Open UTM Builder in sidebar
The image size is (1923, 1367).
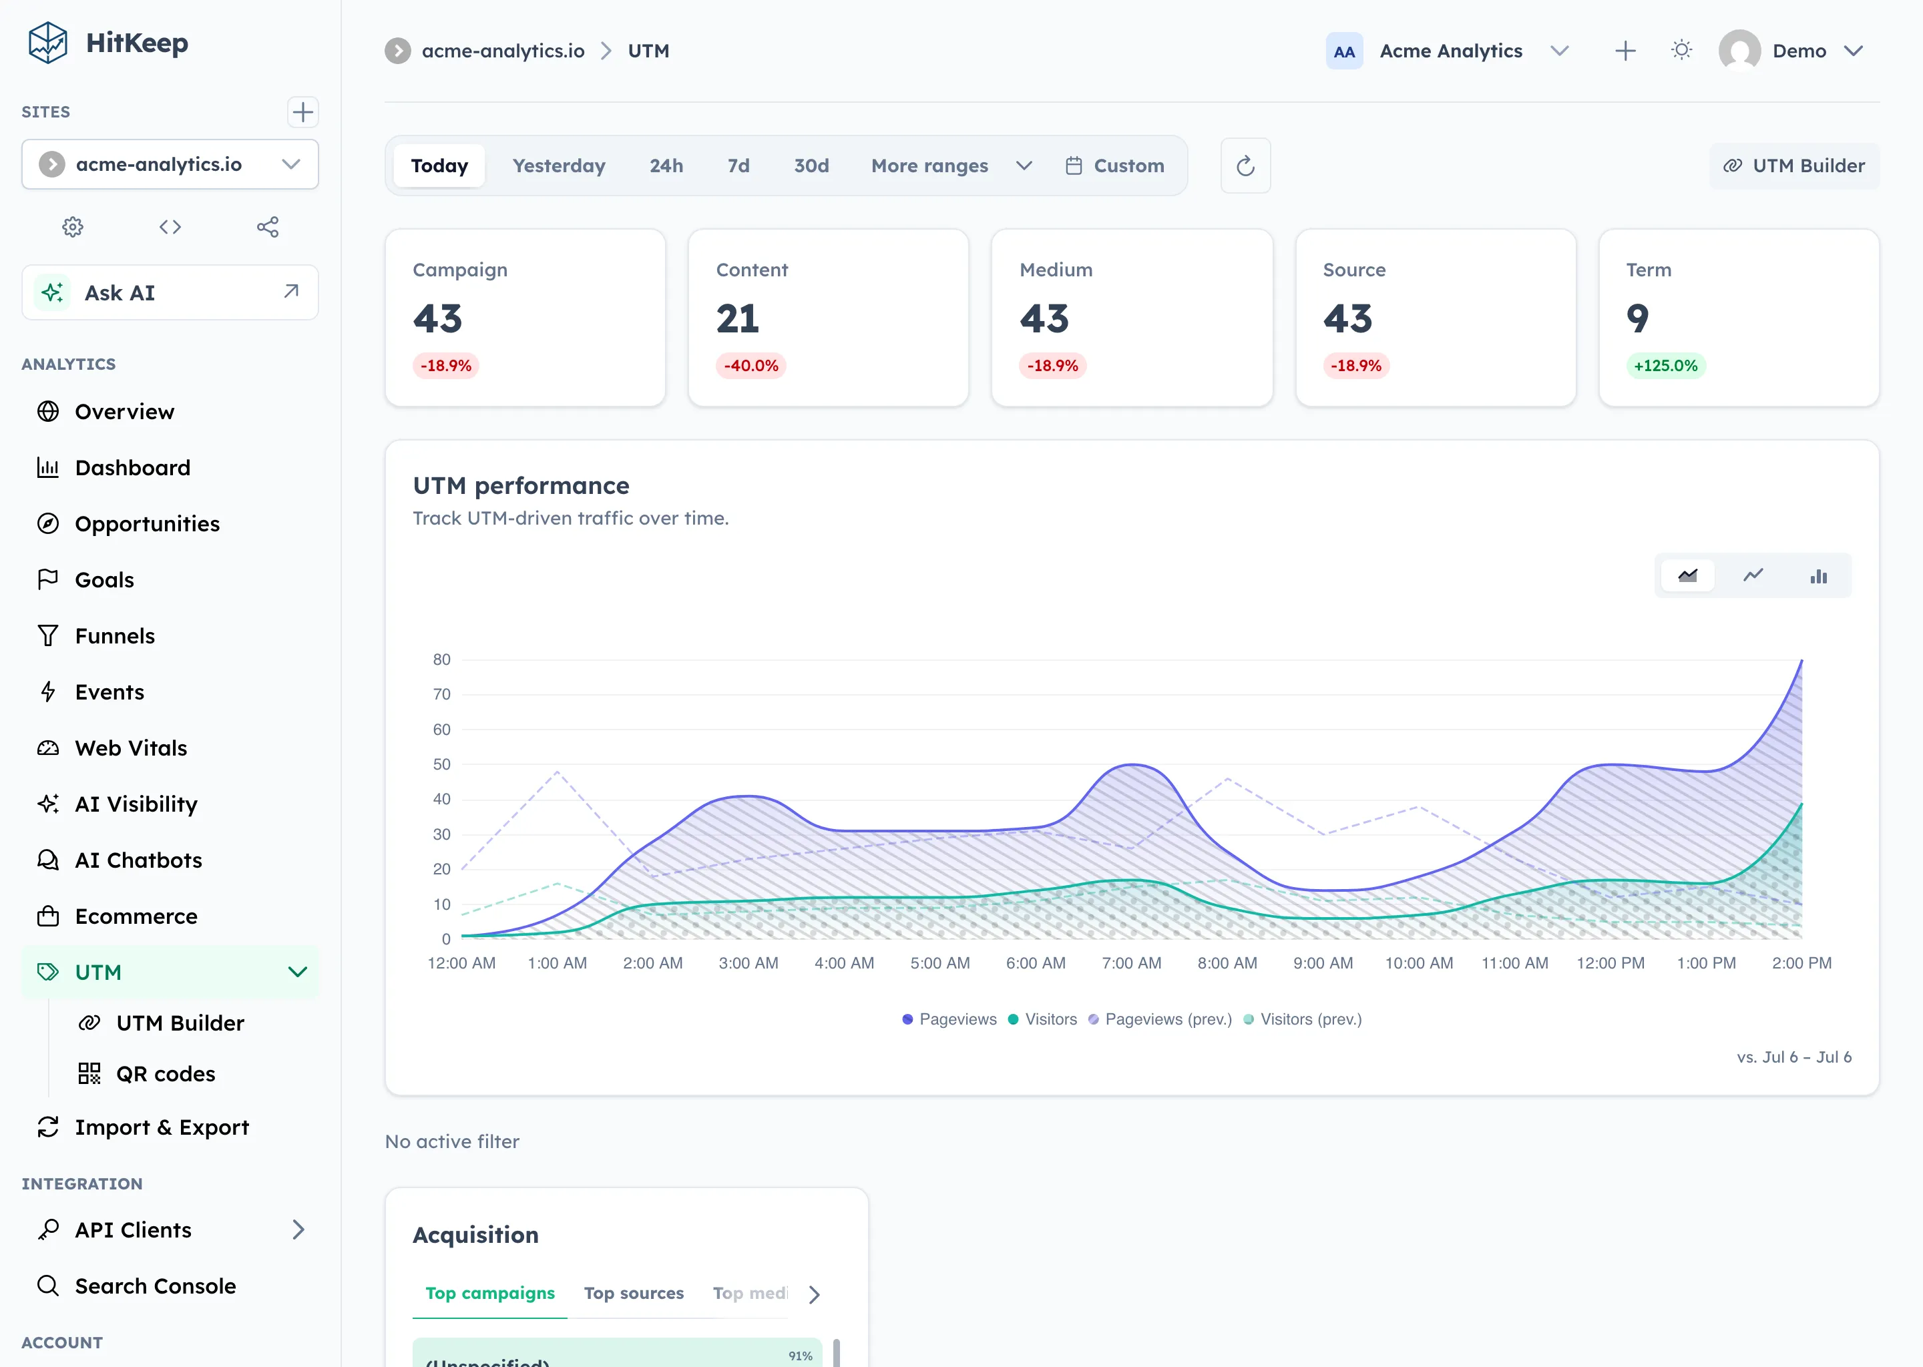click(x=180, y=1023)
